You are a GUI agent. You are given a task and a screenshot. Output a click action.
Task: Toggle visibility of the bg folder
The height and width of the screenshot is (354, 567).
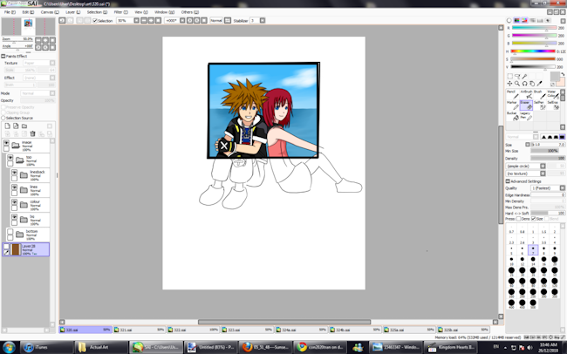click(14, 217)
